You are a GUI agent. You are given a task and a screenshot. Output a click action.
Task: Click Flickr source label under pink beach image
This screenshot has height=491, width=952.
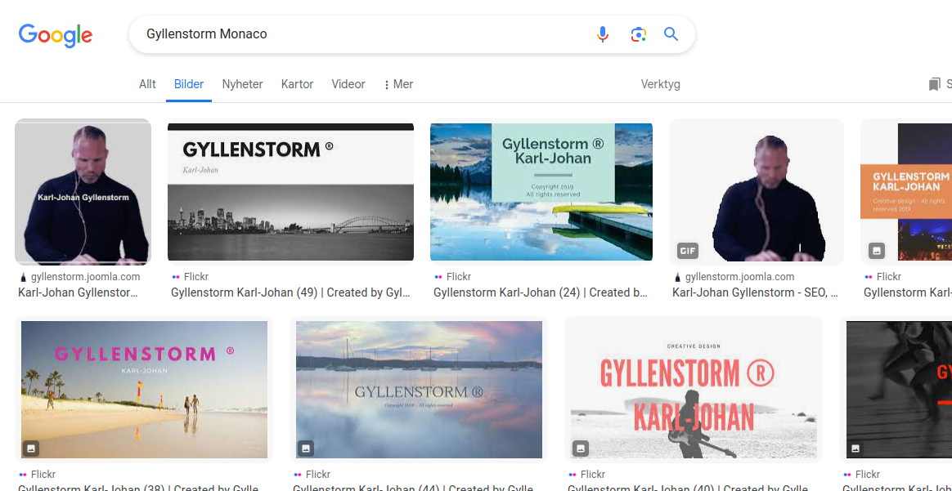click(43, 475)
